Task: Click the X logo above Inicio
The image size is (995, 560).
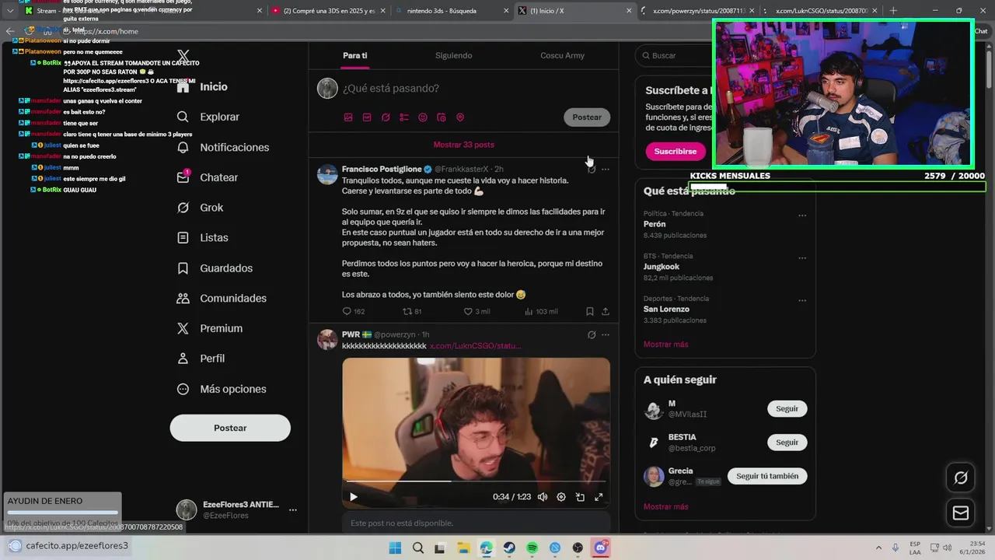Action: coord(183,56)
